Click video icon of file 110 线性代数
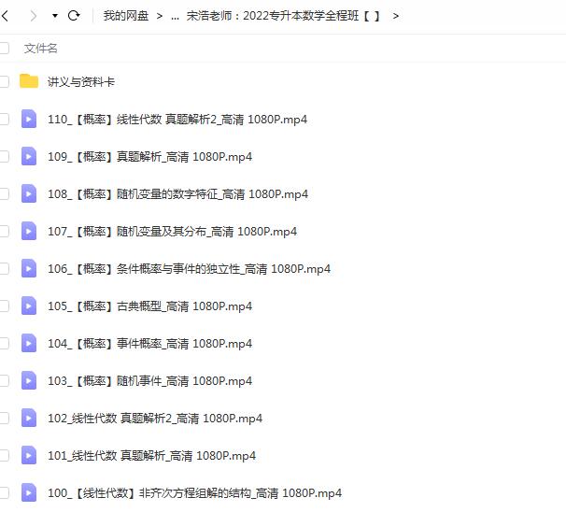The height and width of the screenshot is (512, 566). coord(29,119)
